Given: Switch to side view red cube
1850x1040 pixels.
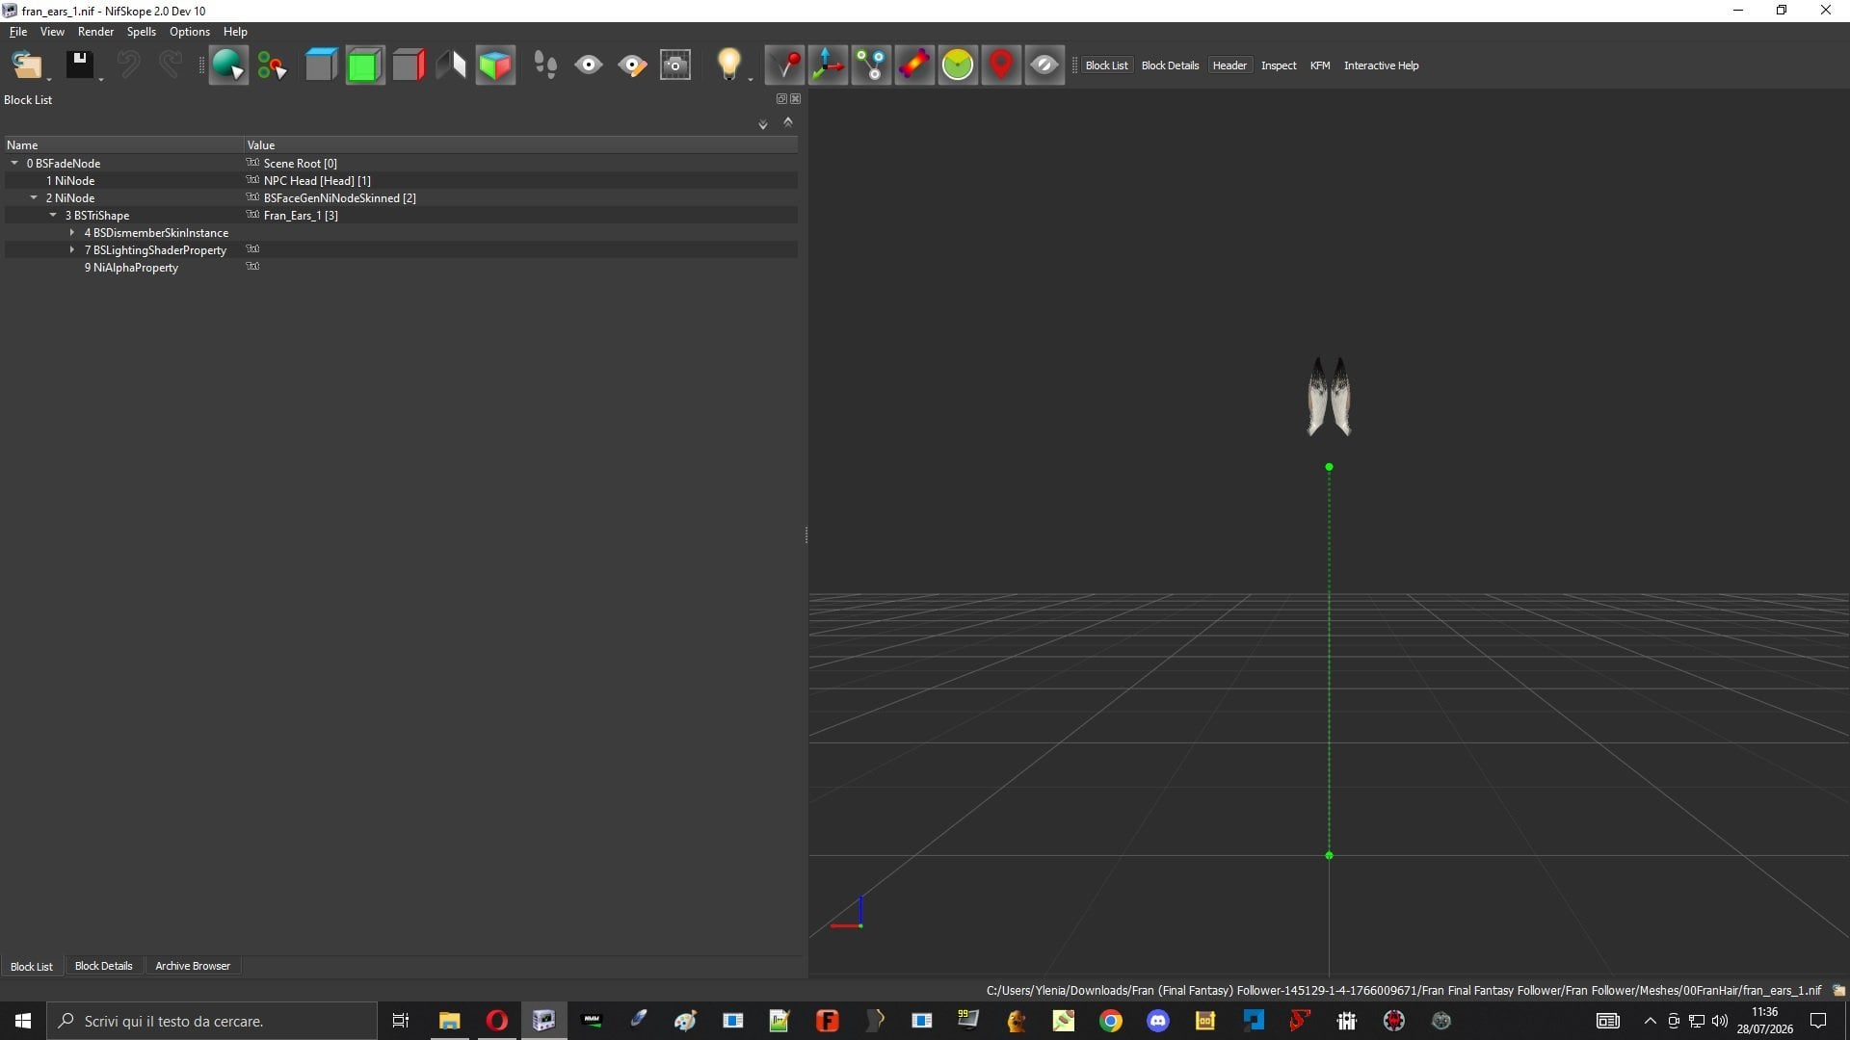Looking at the screenshot, I should pos(408,65).
